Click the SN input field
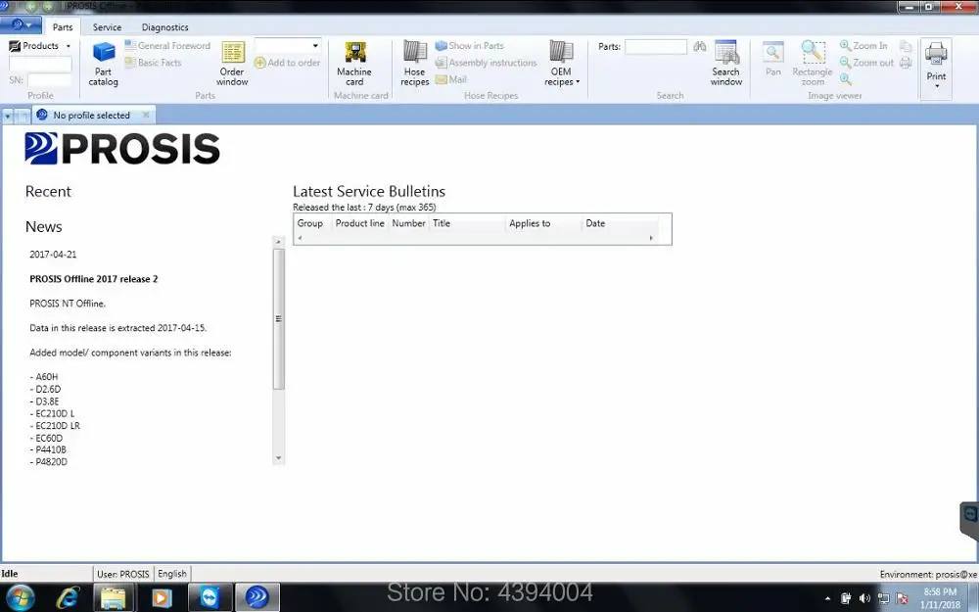This screenshot has height=612, width=979. point(49,80)
